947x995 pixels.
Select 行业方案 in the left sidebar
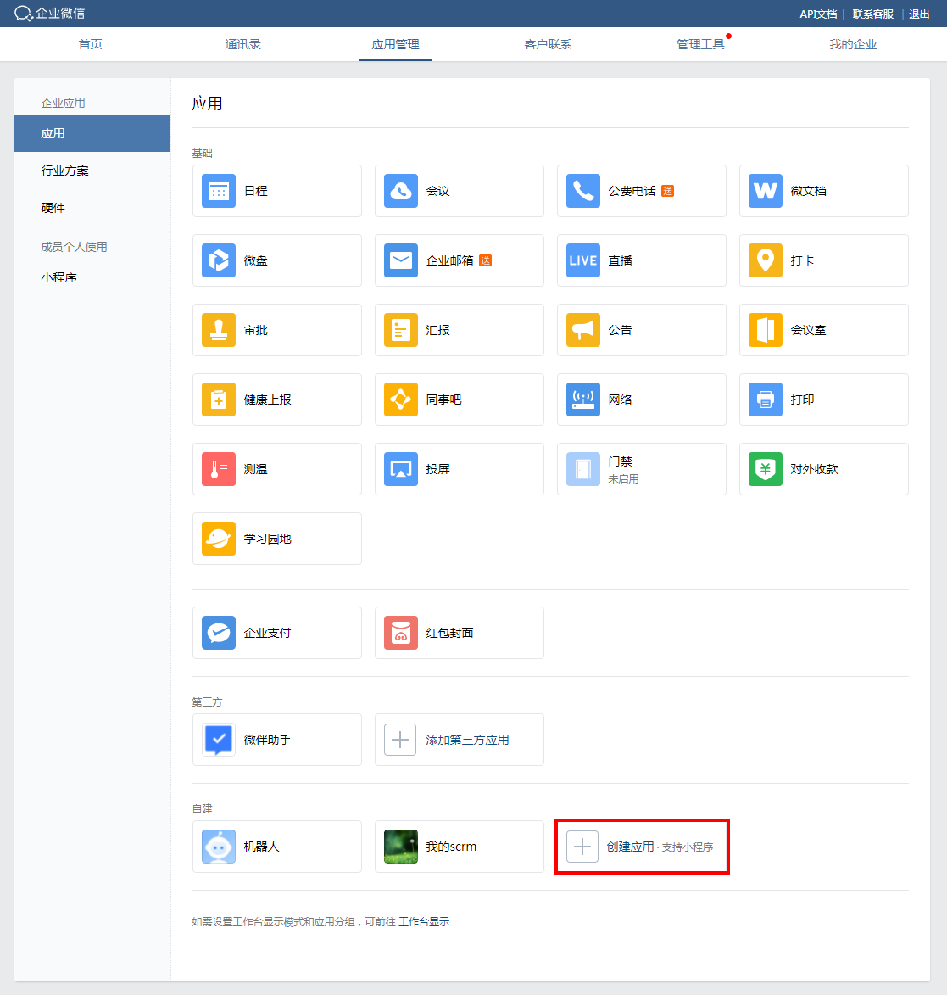pyautogui.click(x=65, y=170)
